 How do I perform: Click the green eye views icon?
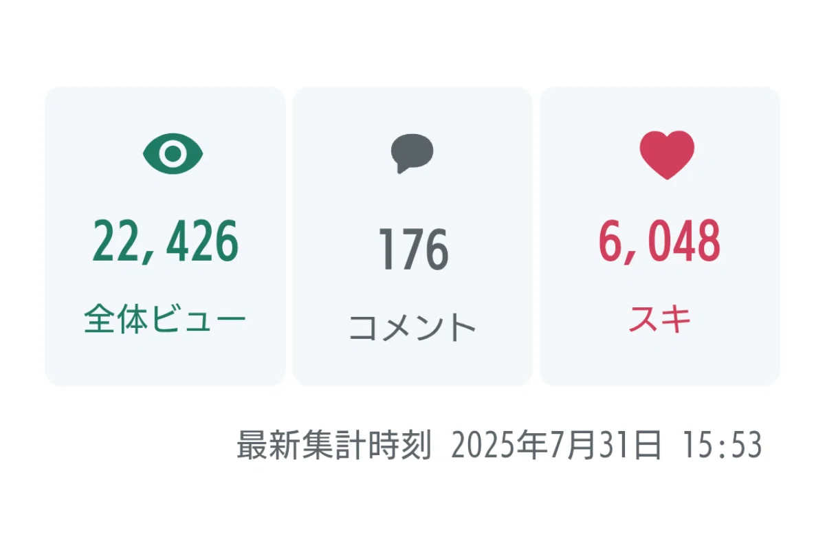click(x=173, y=154)
